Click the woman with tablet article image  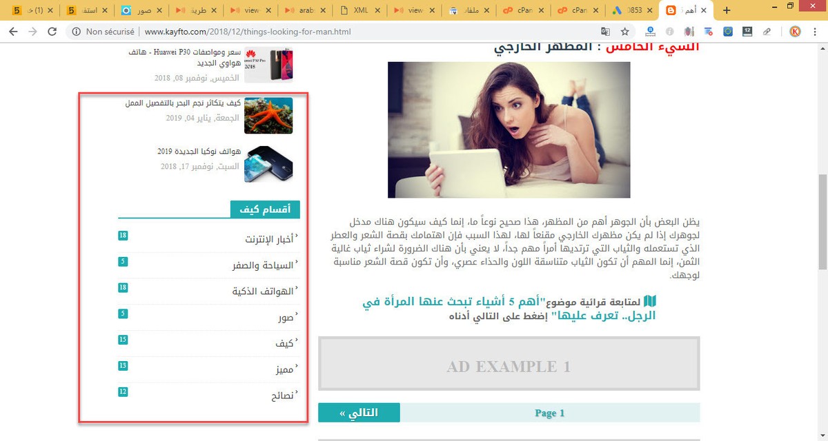point(509,130)
